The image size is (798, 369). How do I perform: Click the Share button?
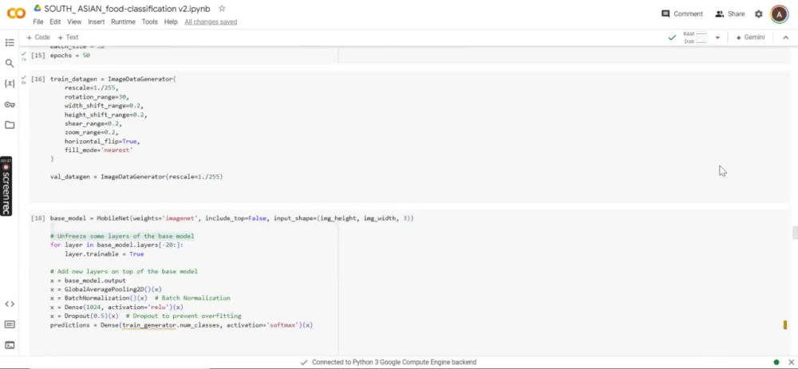click(730, 14)
